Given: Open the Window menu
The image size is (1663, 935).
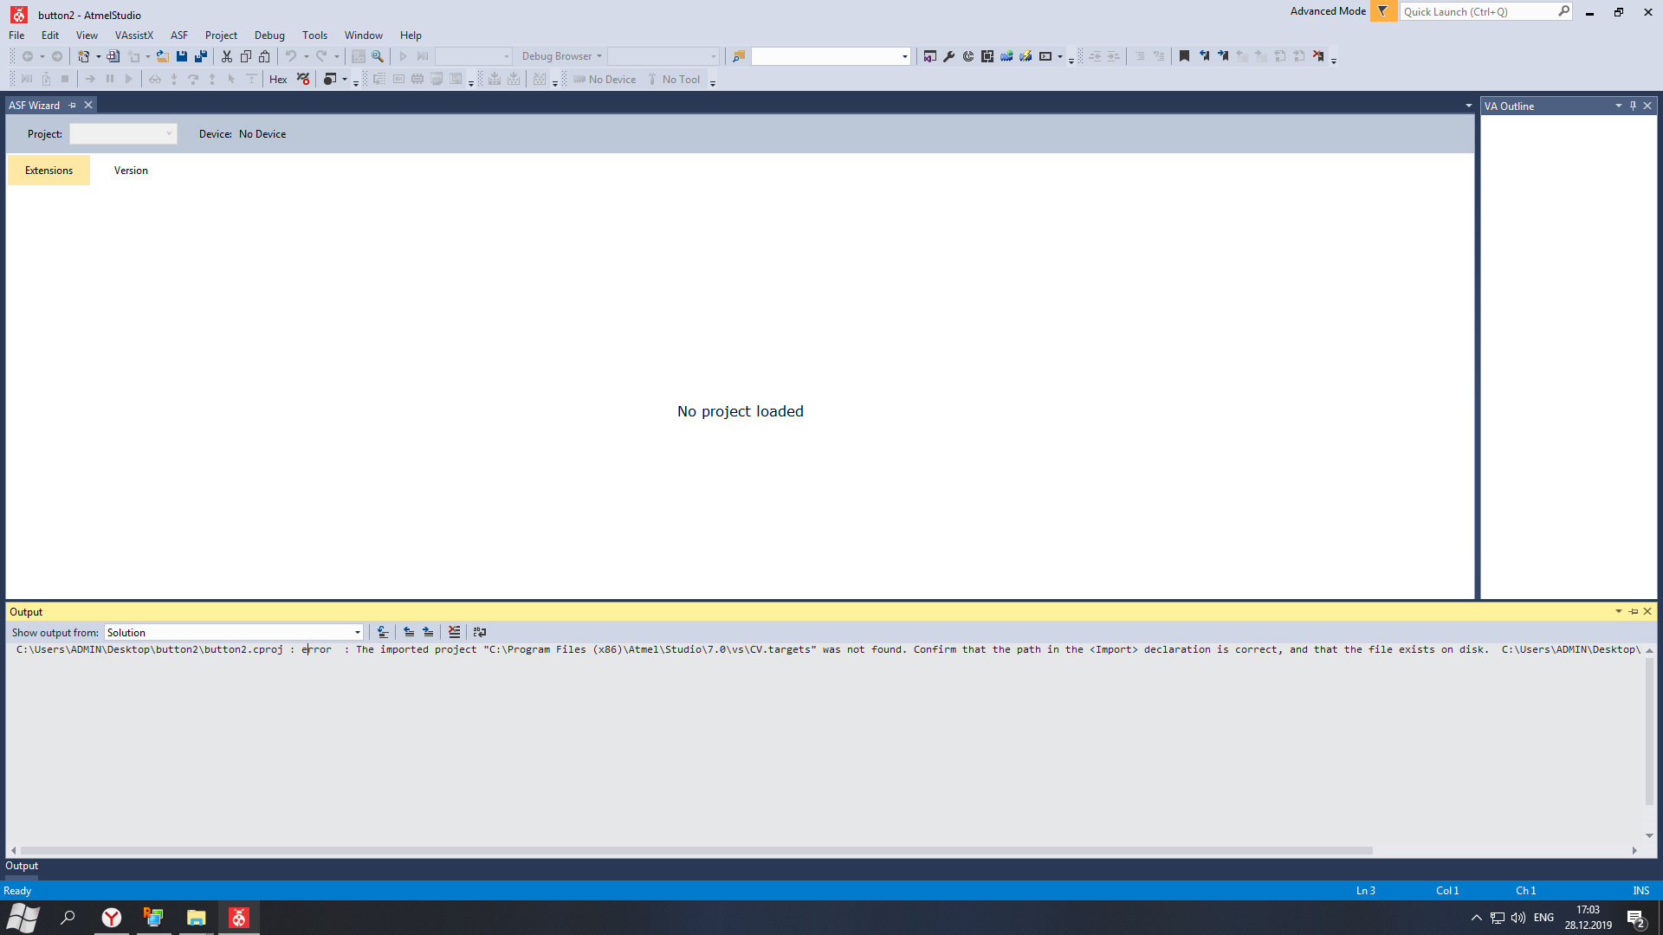Looking at the screenshot, I should pos(363,35).
